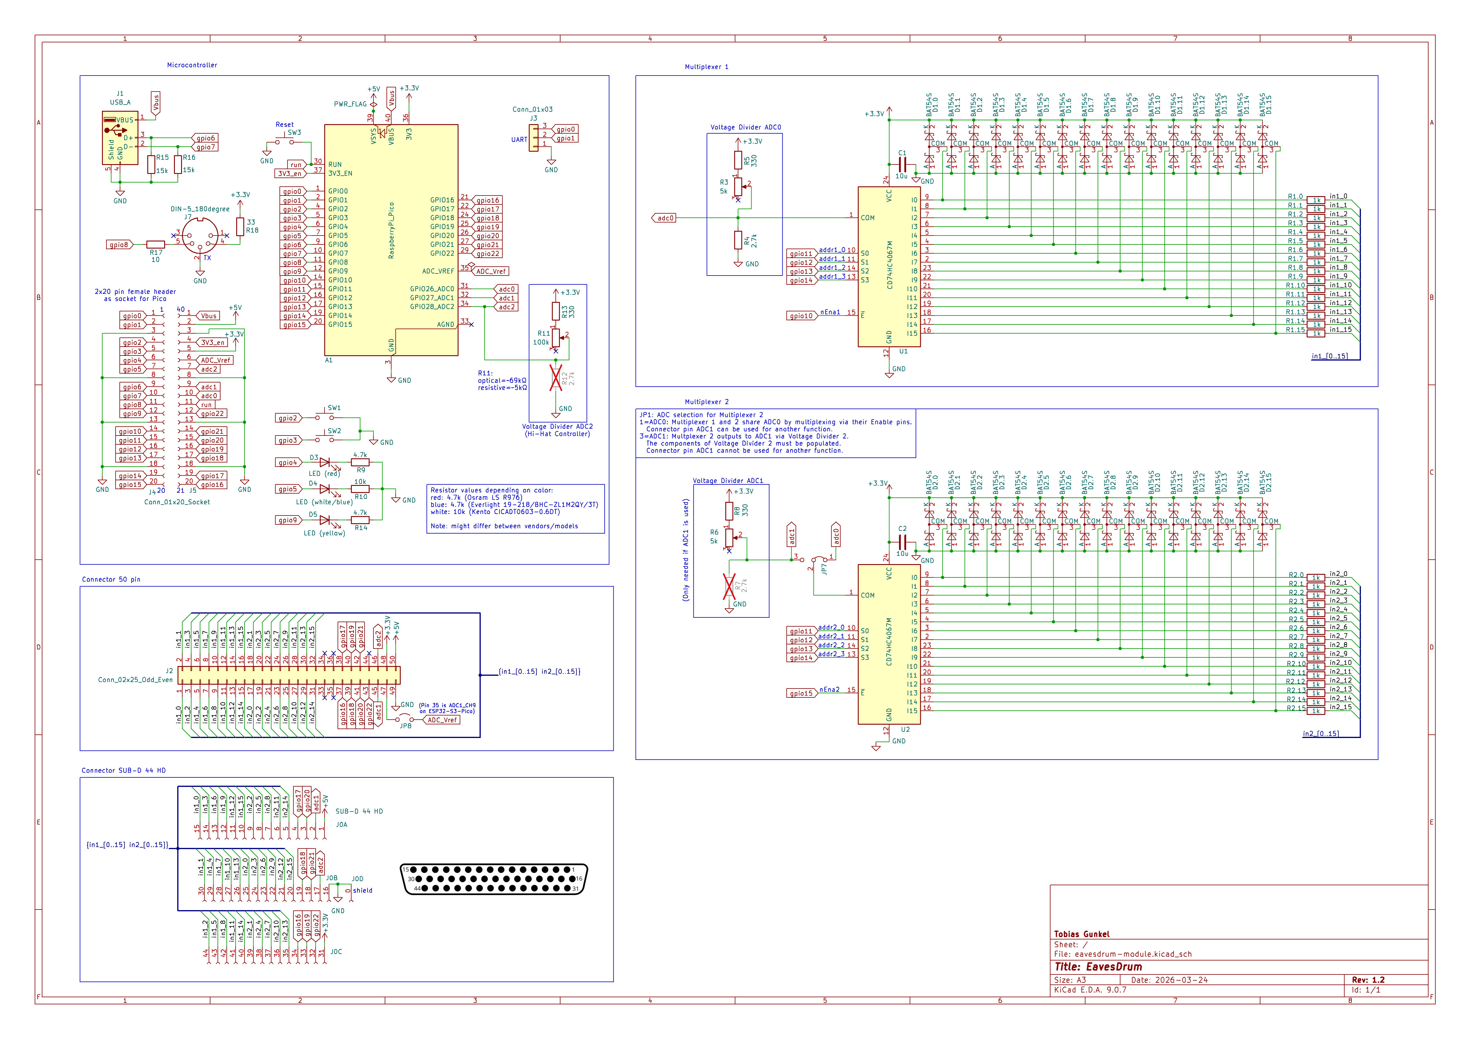1470x1039 pixels.
Task: Click the crossed-out R12 resistor
Action: click(556, 378)
